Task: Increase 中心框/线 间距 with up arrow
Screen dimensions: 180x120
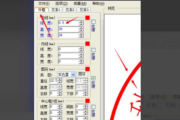Action: 85,106
